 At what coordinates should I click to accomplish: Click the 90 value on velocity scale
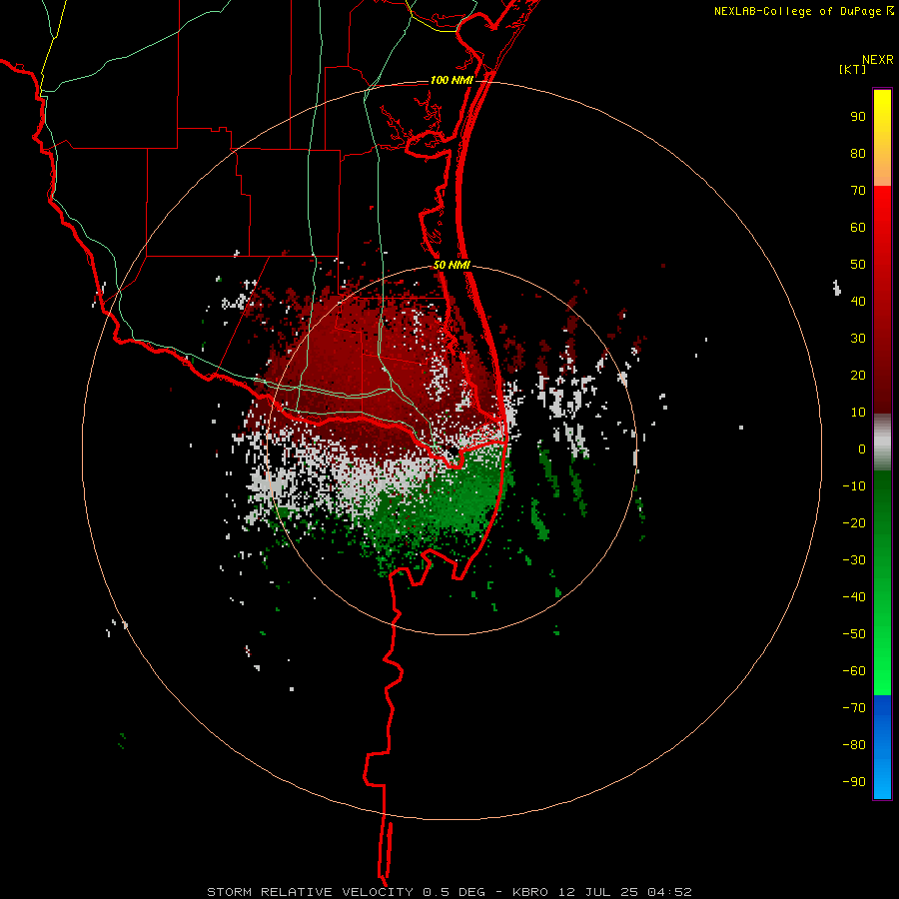pos(858,117)
